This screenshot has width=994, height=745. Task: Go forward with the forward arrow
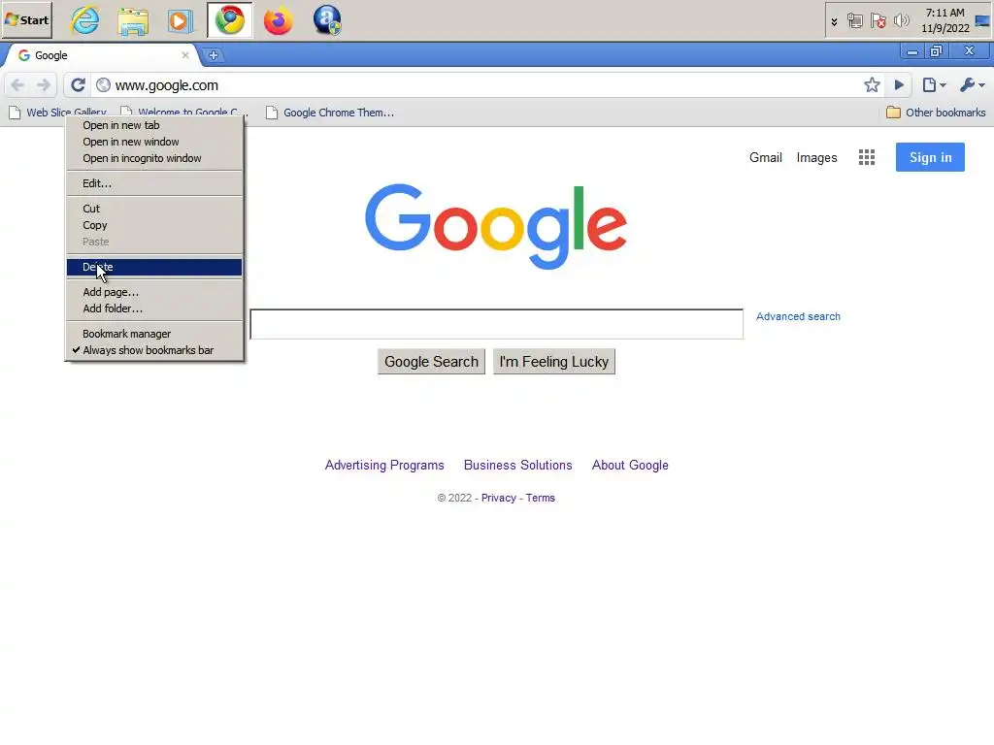[x=43, y=85]
